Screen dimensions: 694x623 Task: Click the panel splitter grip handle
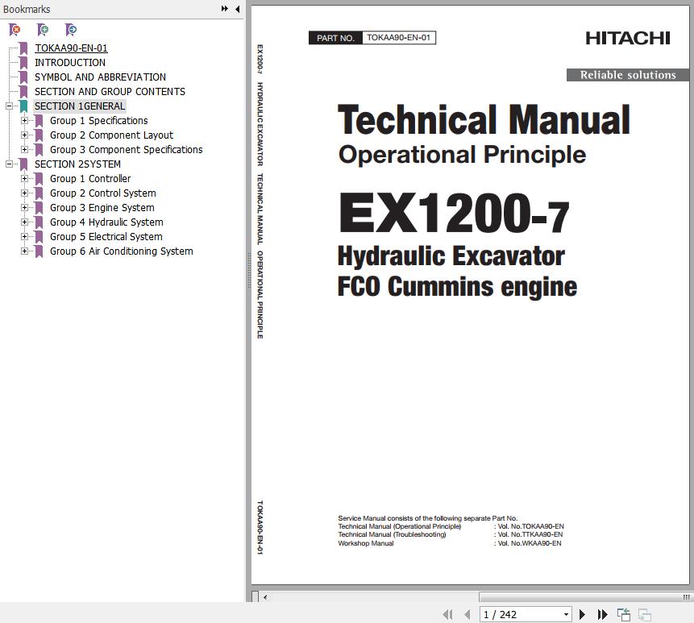tap(249, 270)
